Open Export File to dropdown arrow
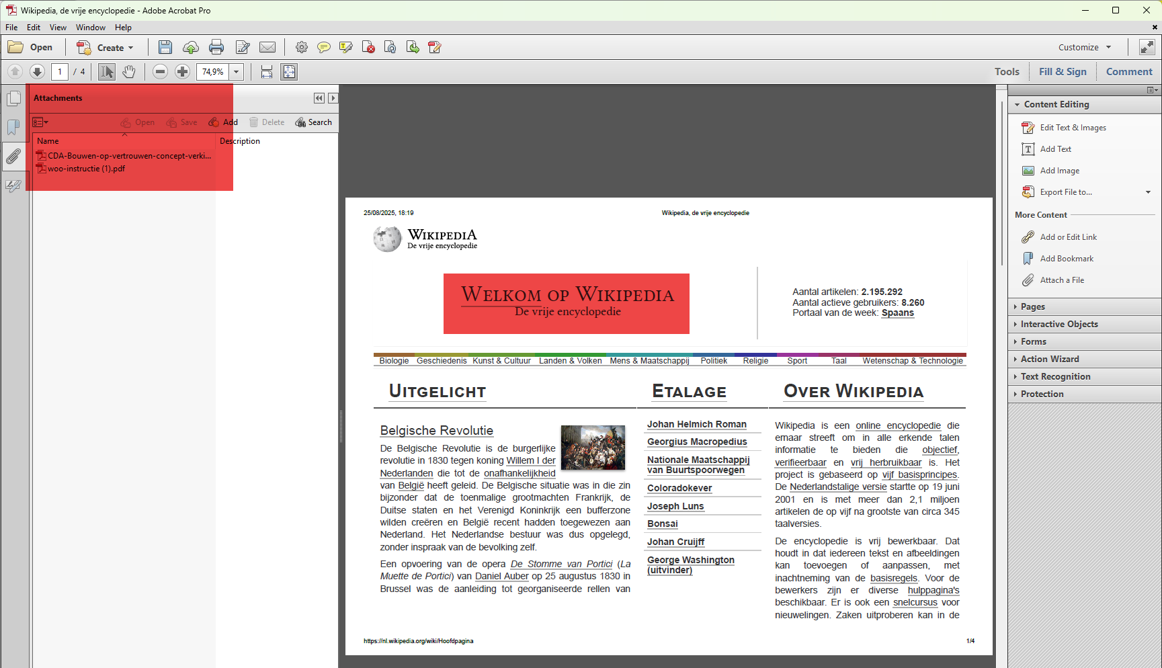This screenshot has height=668, width=1162. (x=1148, y=192)
